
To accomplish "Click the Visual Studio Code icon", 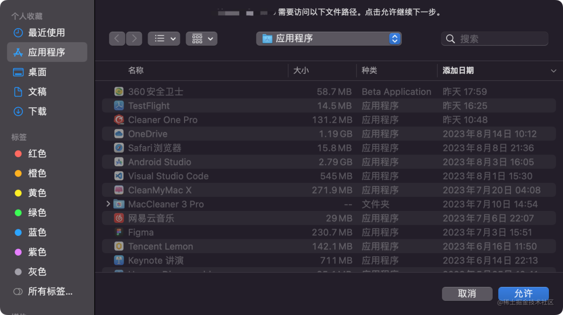I will click(x=119, y=176).
